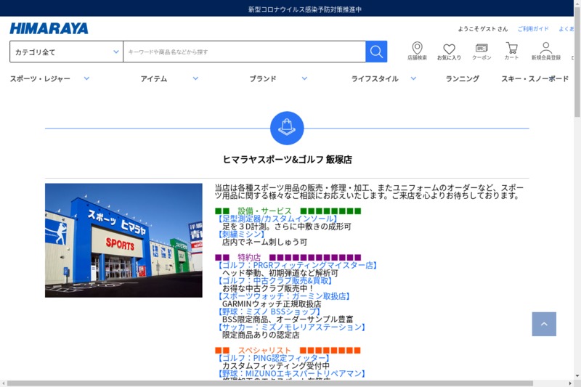Viewport: 581px width, 387px height.
Task: Open 野球：MIZUNOエキスパートリペアマン link
Action: [x=291, y=374]
